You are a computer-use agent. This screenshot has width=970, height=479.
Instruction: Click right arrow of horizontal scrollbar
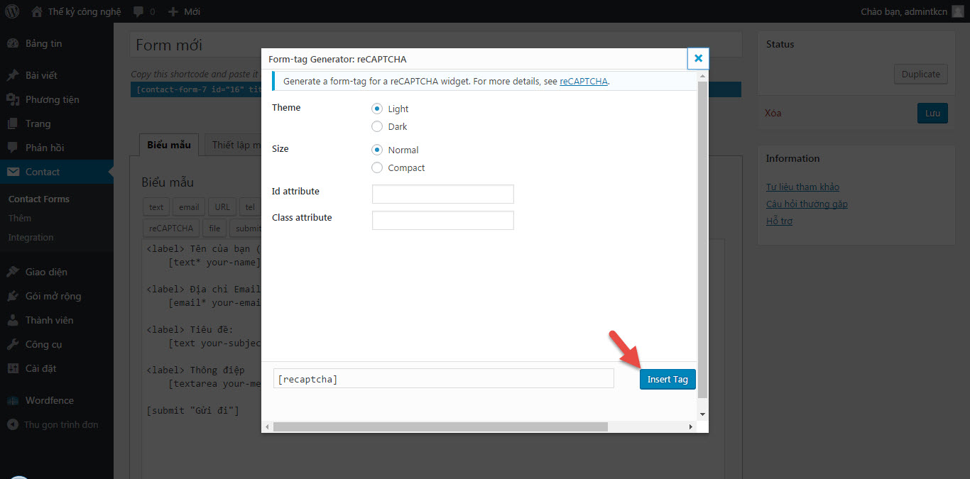pos(690,426)
